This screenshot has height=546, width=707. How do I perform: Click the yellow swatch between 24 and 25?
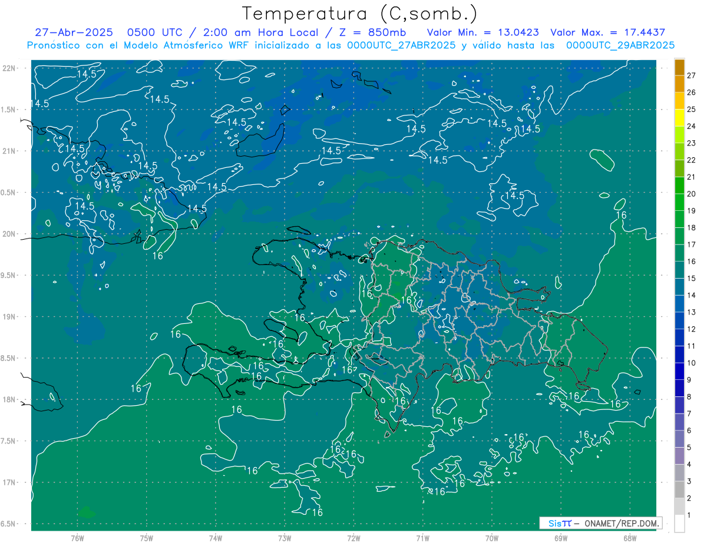coord(679,118)
